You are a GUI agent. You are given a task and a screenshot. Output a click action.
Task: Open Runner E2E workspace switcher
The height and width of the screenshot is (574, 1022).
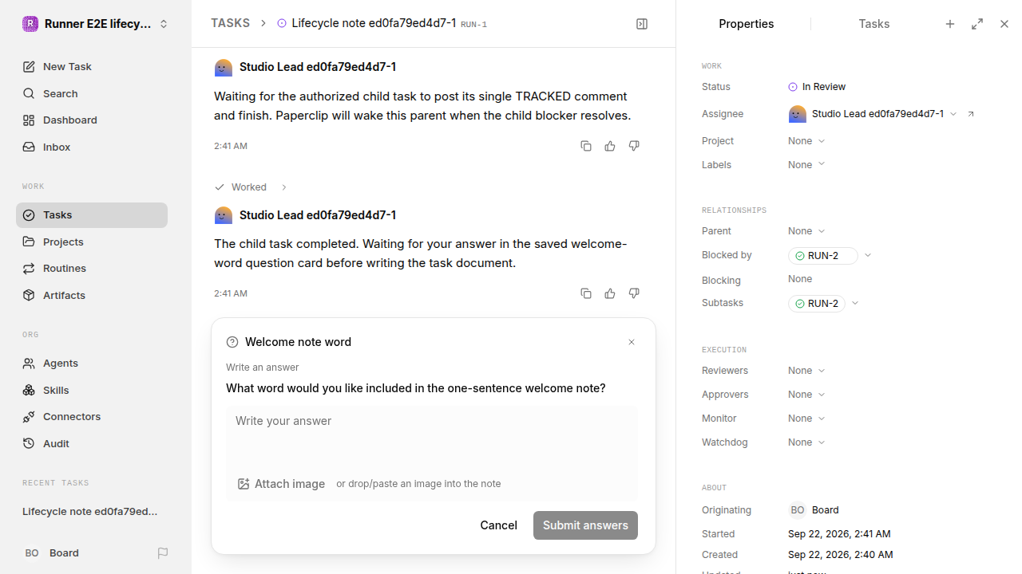pos(96,24)
